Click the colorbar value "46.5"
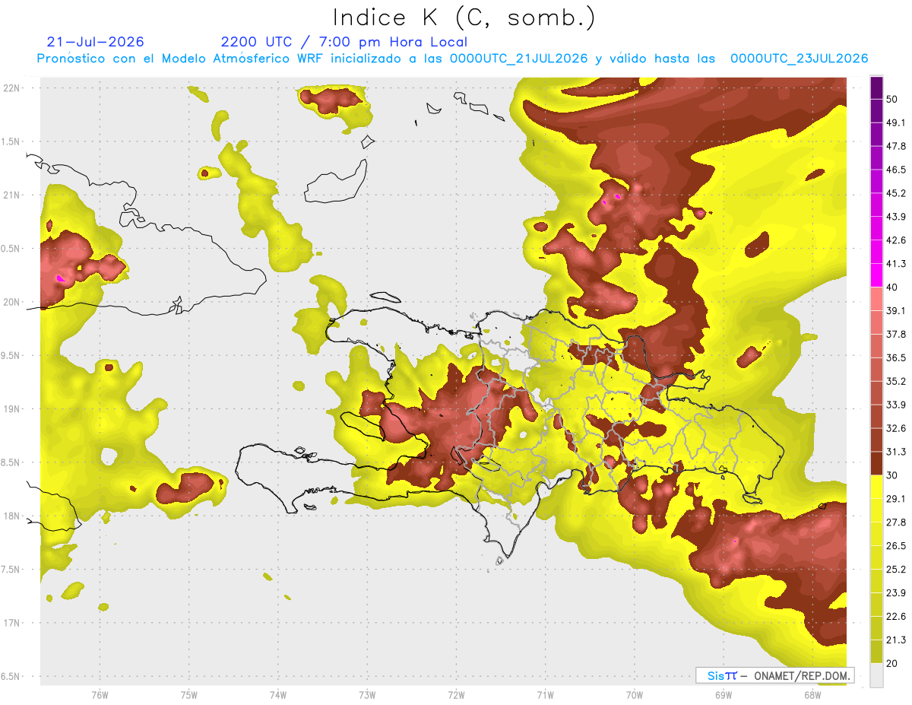This screenshot has width=912, height=705. coord(896,170)
